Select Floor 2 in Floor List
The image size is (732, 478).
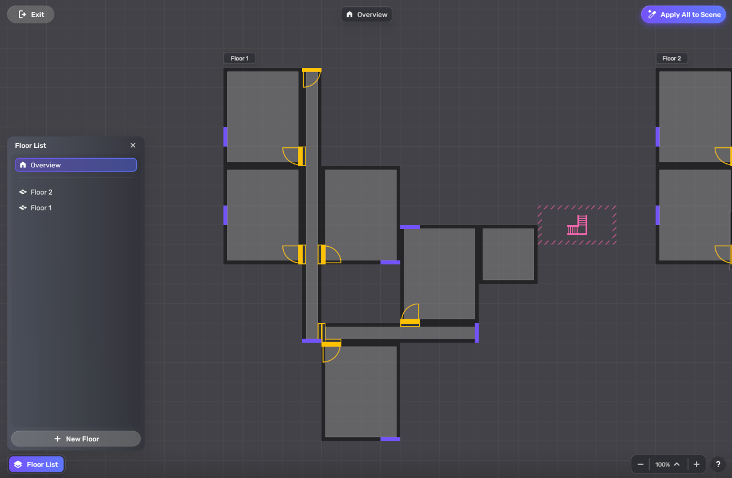(41, 192)
